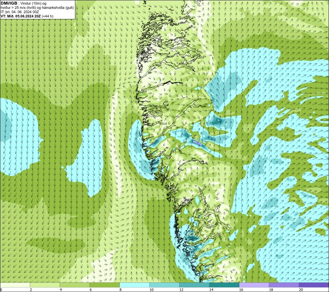Click the 14–16 m/s dark teal swatch
The image size is (329, 292).
pyautogui.click(x=224, y=285)
